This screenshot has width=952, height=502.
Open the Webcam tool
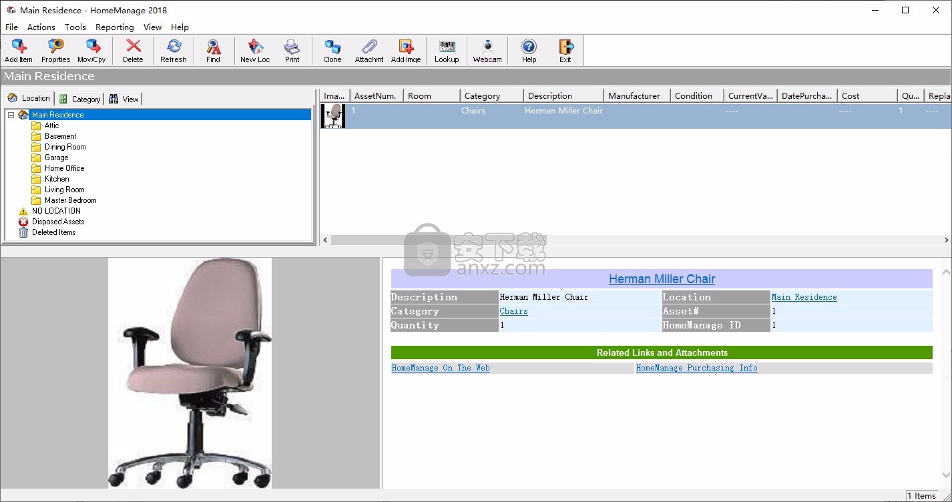pos(487,51)
